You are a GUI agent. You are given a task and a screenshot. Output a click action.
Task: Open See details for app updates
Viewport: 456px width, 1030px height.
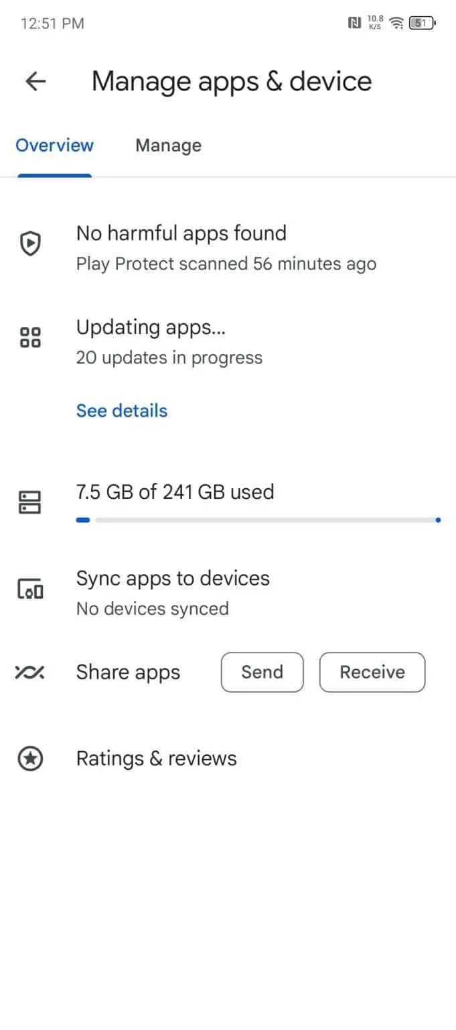(121, 410)
